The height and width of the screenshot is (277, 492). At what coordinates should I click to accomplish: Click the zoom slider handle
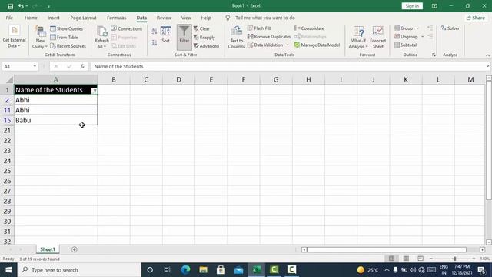[x=455, y=259]
